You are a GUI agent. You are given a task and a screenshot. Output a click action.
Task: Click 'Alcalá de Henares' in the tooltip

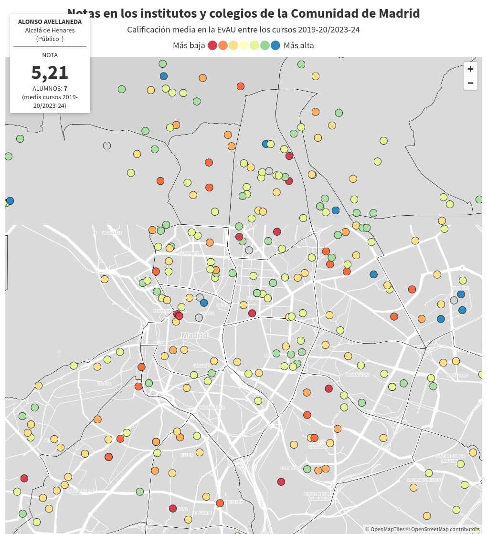point(50,31)
